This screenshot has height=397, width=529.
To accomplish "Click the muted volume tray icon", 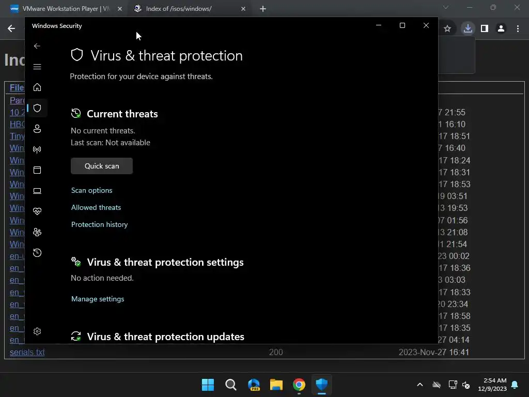I will [x=466, y=385].
